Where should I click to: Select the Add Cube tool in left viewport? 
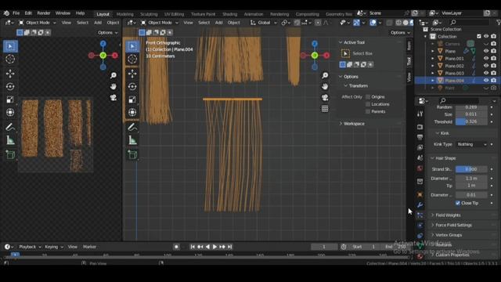click(x=10, y=155)
